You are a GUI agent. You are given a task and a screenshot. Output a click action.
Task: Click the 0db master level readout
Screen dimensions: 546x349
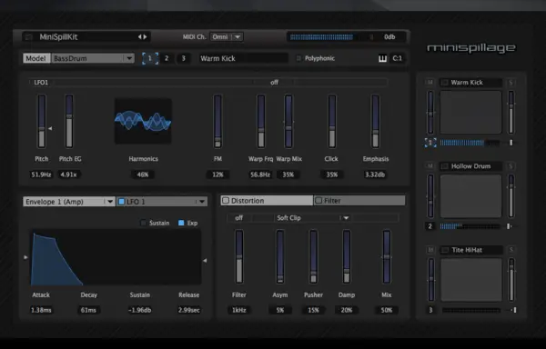[x=389, y=37]
